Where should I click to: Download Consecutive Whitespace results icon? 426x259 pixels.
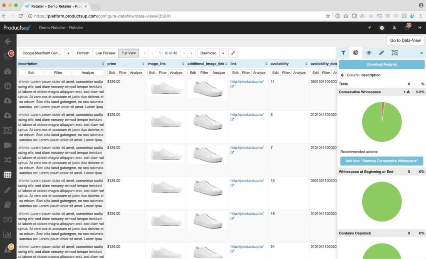[408, 92]
